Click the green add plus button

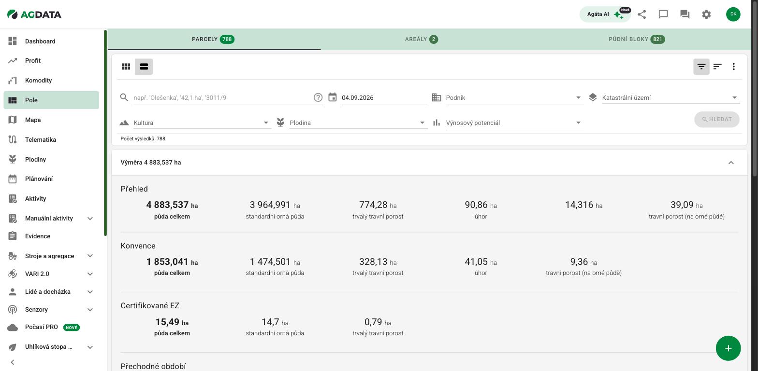coord(729,348)
